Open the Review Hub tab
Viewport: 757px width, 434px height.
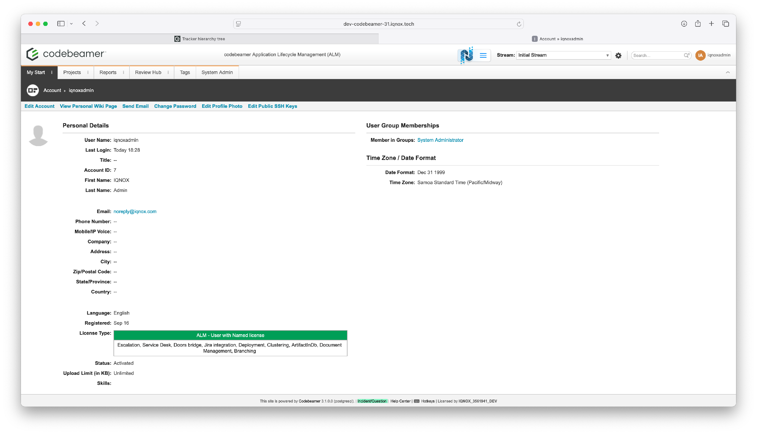[148, 73]
